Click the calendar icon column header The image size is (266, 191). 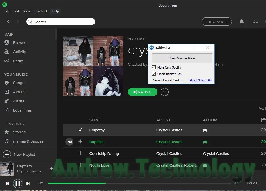click(x=264, y=120)
